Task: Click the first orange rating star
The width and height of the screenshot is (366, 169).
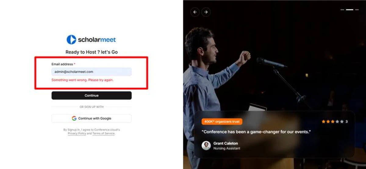Action: tap(324, 121)
